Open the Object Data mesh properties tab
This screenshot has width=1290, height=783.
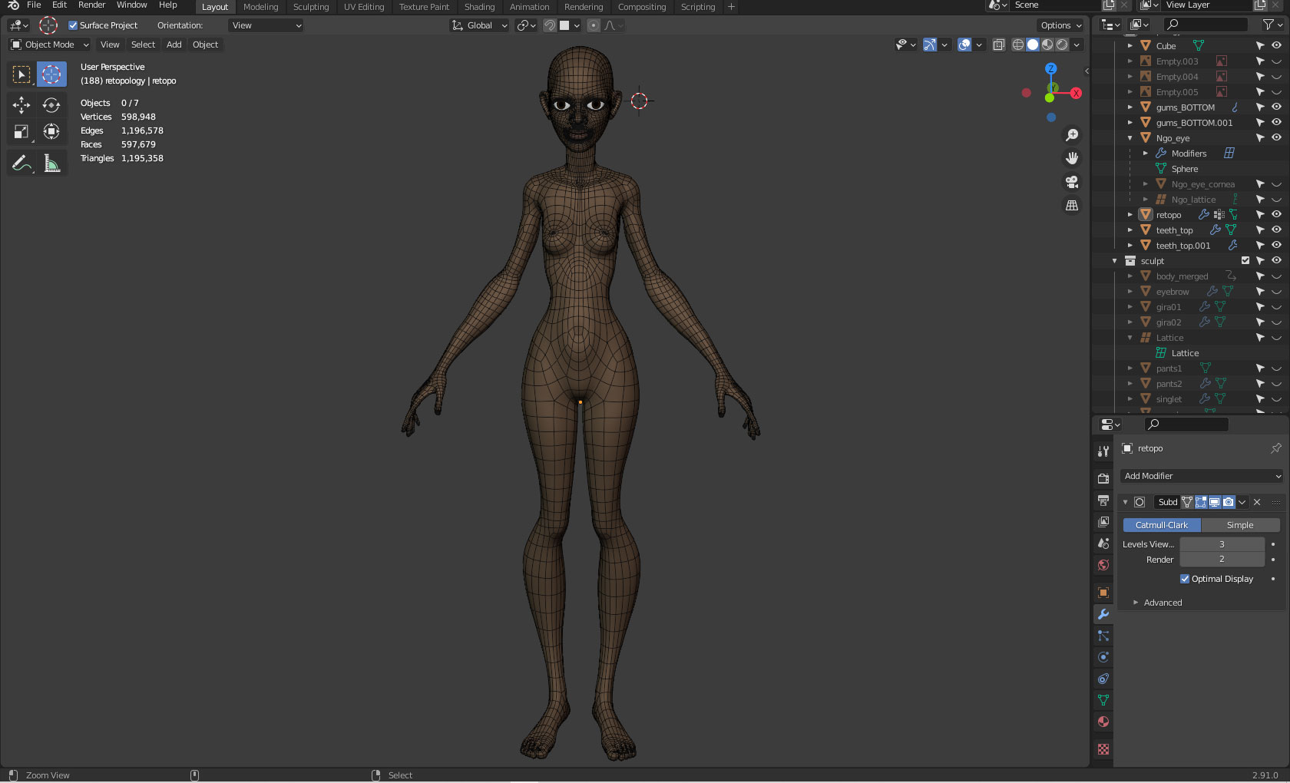pos(1103,700)
